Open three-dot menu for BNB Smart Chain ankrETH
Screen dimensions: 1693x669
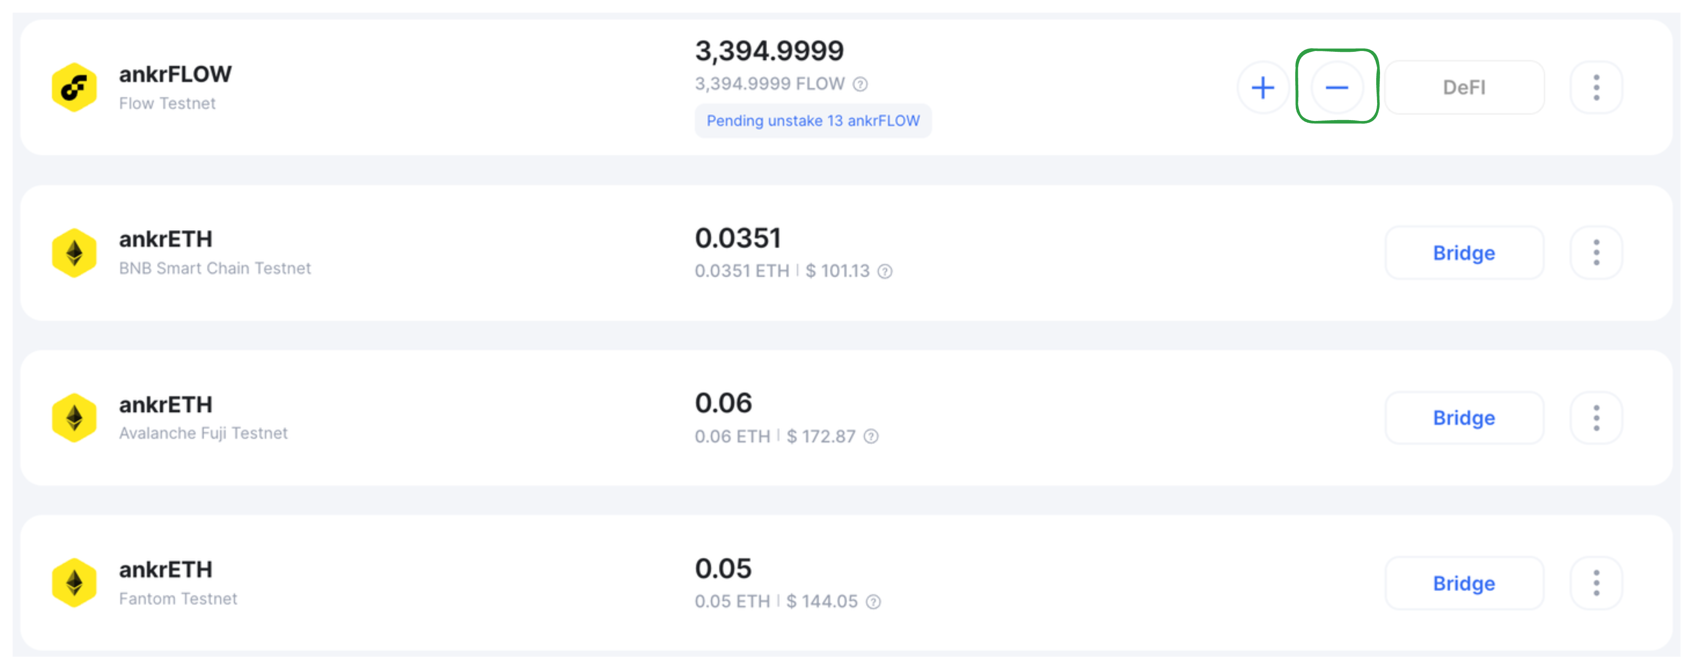(1596, 252)
